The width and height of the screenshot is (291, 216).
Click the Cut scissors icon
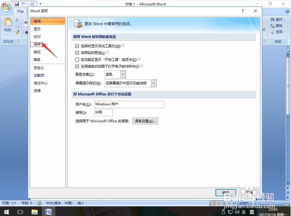click(x=17, y=20)
